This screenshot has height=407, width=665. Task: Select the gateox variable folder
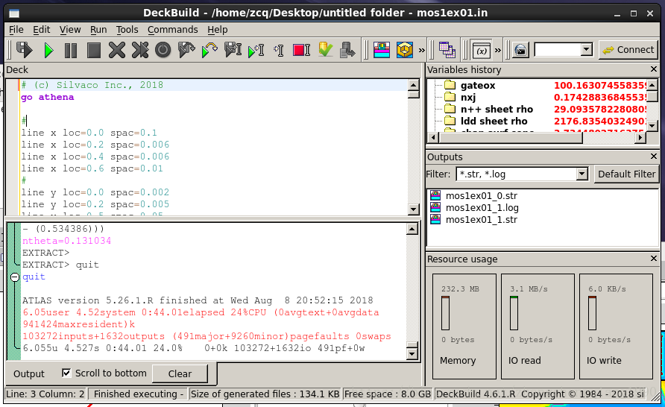coord(478,85)
